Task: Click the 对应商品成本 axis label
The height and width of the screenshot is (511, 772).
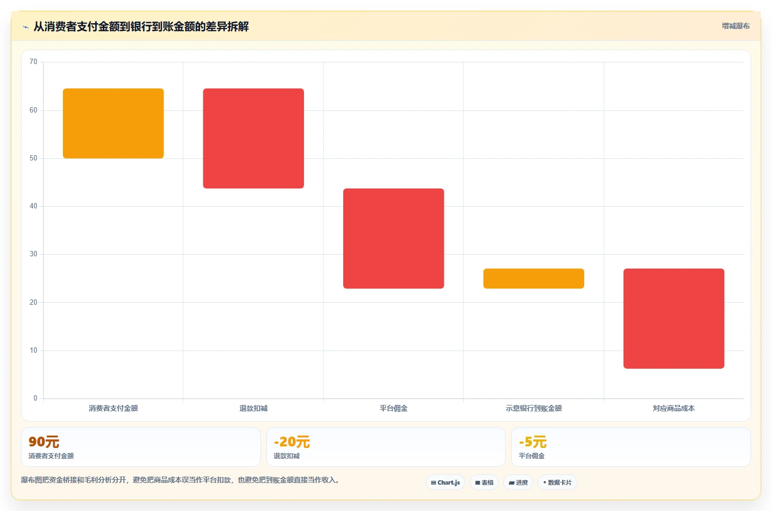Action: [674, 408]
